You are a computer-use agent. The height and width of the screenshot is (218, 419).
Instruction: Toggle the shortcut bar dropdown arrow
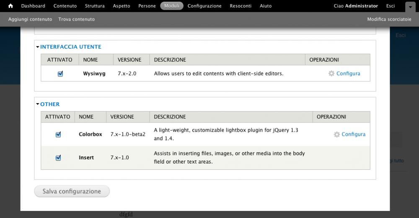click(410, 7)
